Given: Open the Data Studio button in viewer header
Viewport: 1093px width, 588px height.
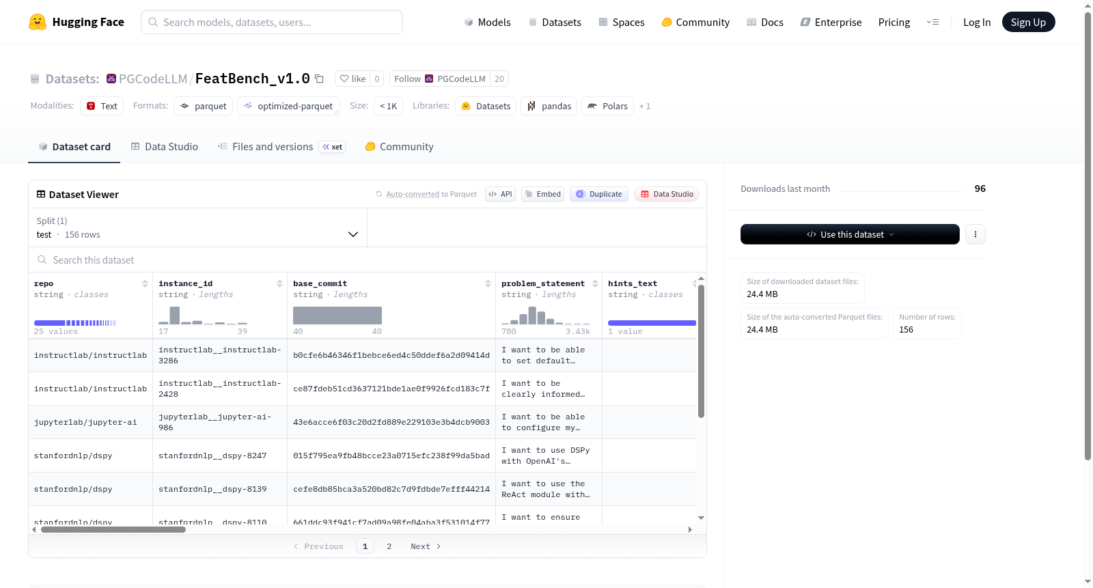Looking at the screenshot, I should pos(667,194).
